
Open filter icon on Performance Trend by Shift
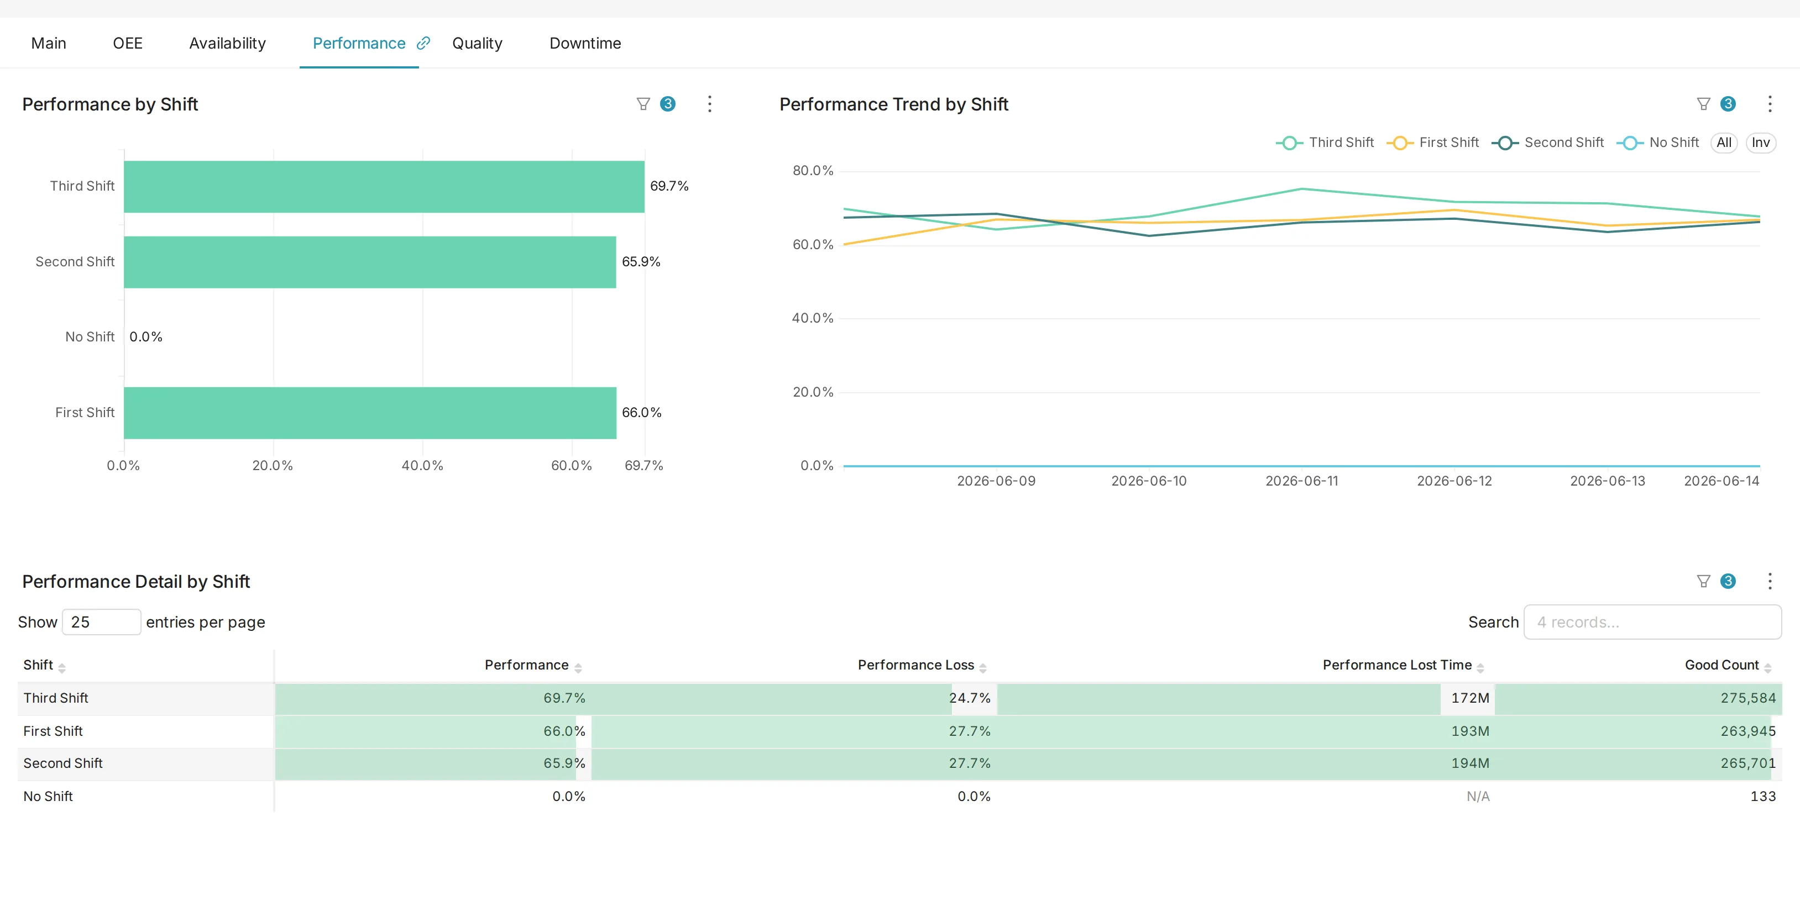coord(1704,104)
